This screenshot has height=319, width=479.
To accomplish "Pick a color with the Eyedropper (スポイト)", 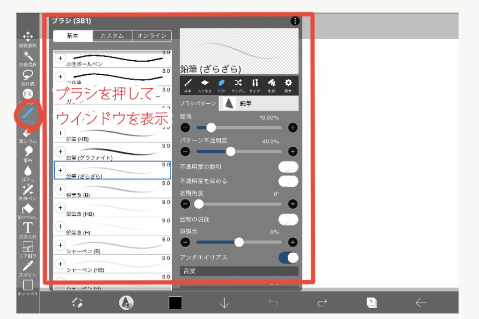I will pos(28,266).
